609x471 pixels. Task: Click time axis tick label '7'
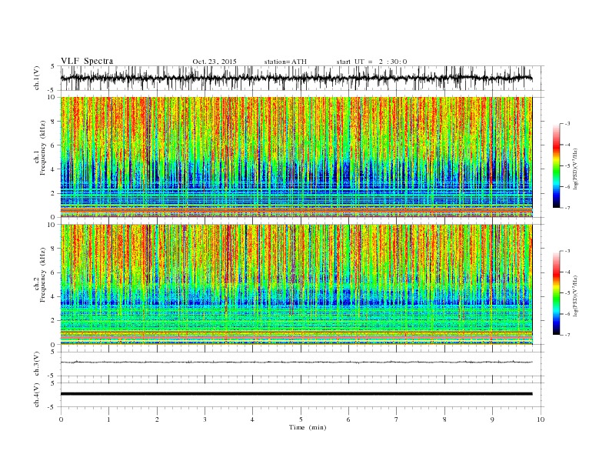click(x=397, y=419)
